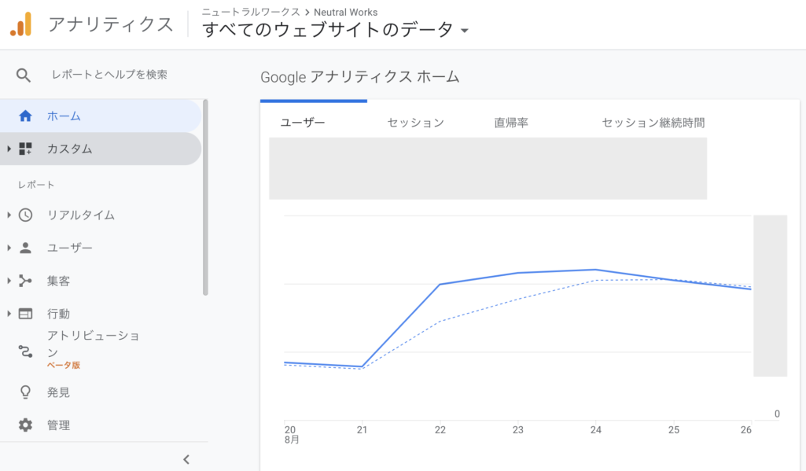Screen dimensions: 806x471
Task: Open the リアルタイム report icon
Action: point(24,215)
